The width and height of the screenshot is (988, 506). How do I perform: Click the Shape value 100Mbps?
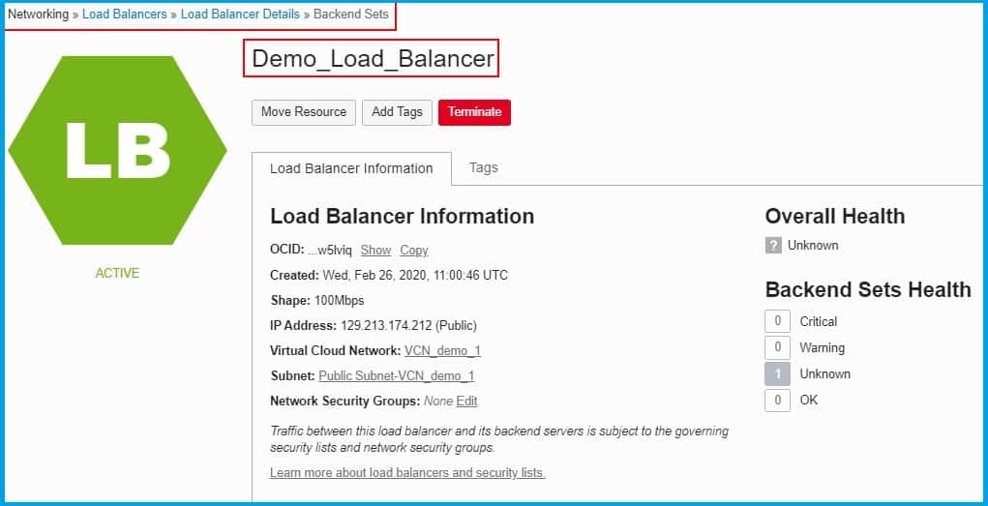pyautogui.click(x=339, y=301)
